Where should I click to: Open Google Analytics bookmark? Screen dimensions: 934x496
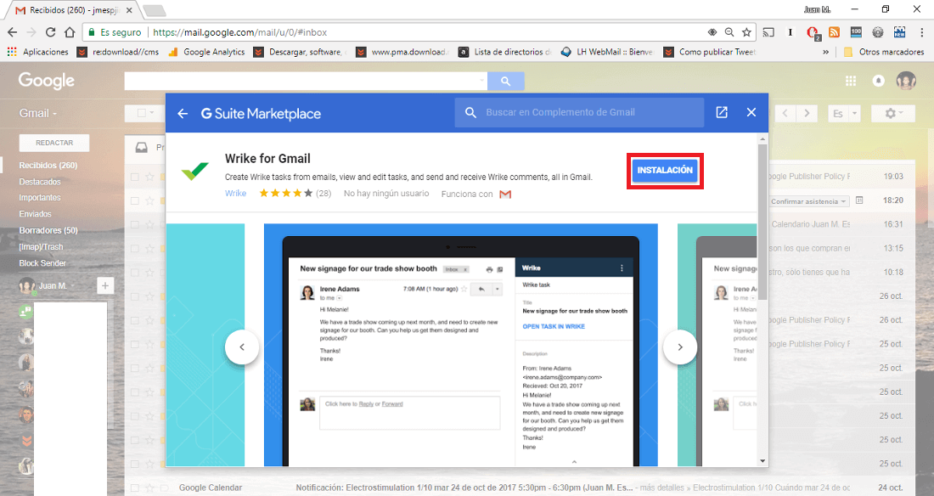tap(206, 52)
